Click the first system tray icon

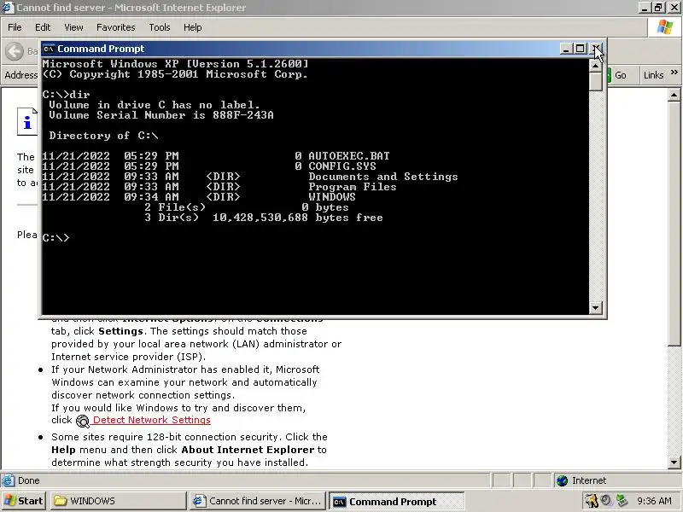tap(591, 501)
